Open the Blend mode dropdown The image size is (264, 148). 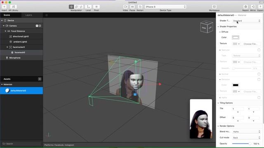(247, 132)
